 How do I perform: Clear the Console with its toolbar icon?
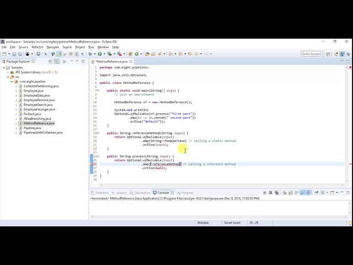[x=285, y=193]
